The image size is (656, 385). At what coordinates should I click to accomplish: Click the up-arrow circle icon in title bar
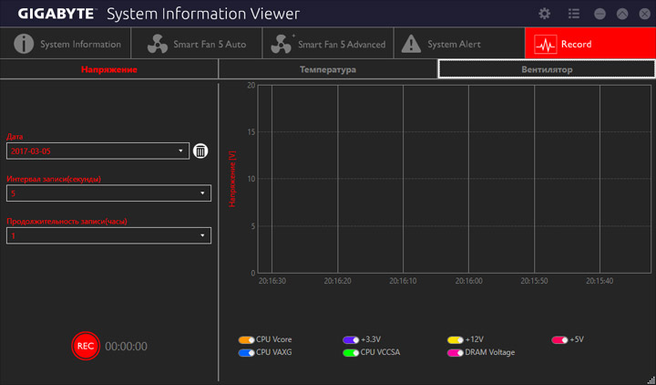pyautogui.click(x=622, y=14)
